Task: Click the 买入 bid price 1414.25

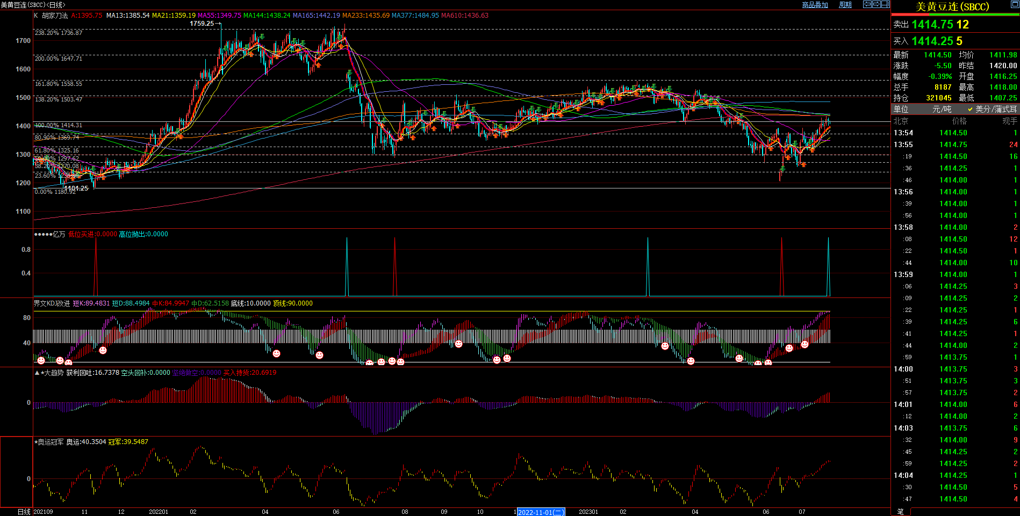Action: point(932,41)
